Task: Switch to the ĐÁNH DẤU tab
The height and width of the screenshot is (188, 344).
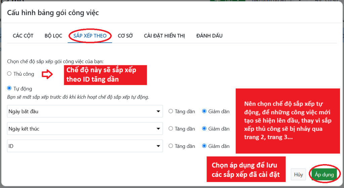Action: (x=209, y=36)
